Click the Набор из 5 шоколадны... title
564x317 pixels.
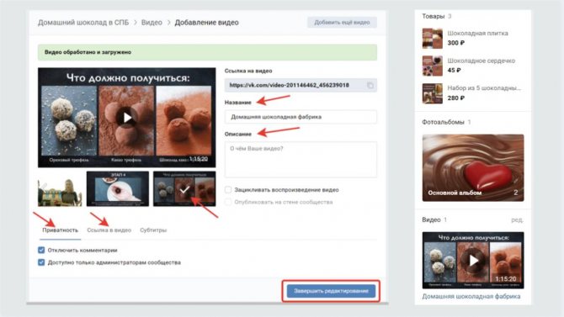coord(484,88)
